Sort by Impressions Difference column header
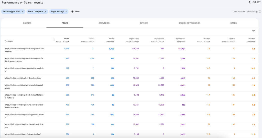 click(x=180, y=40)
